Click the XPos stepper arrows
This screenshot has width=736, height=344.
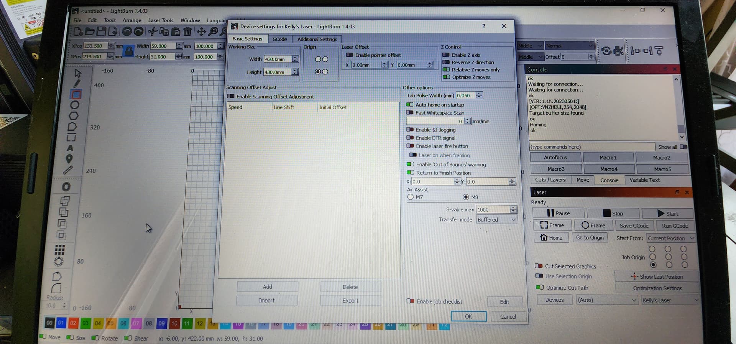pos(111,46)
